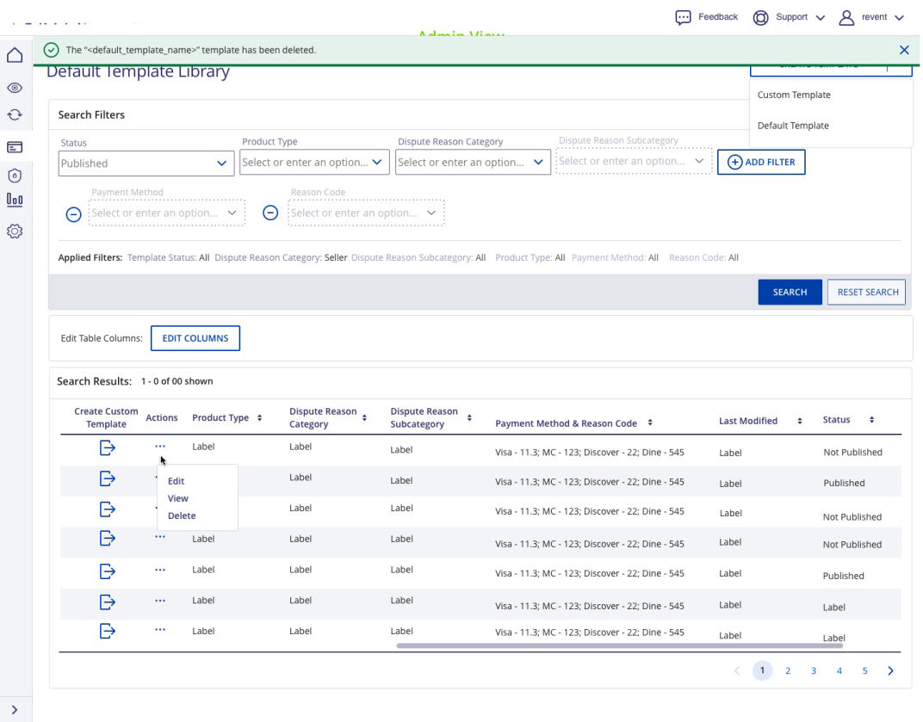The image size is (923, 722).
Task: Click the home icon in left sidebar
Action: pos(15,56)
